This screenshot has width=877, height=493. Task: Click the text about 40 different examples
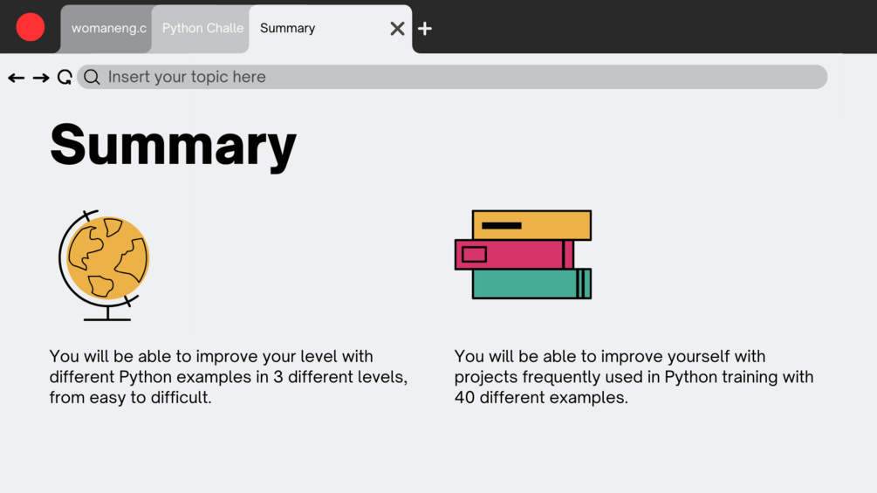pyautogui.click(x=634, y=377)
